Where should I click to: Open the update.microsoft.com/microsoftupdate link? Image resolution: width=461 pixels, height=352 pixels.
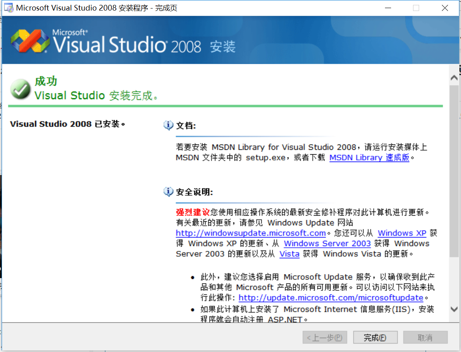pyautogui.click(x=331, y=298)
